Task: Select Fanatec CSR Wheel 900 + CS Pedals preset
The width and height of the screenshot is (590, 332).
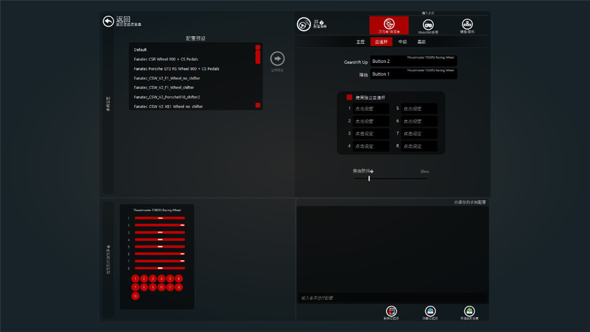Action: pos(166,59)
